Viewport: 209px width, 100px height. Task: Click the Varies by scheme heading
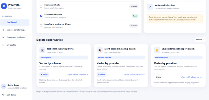(50, 63)
